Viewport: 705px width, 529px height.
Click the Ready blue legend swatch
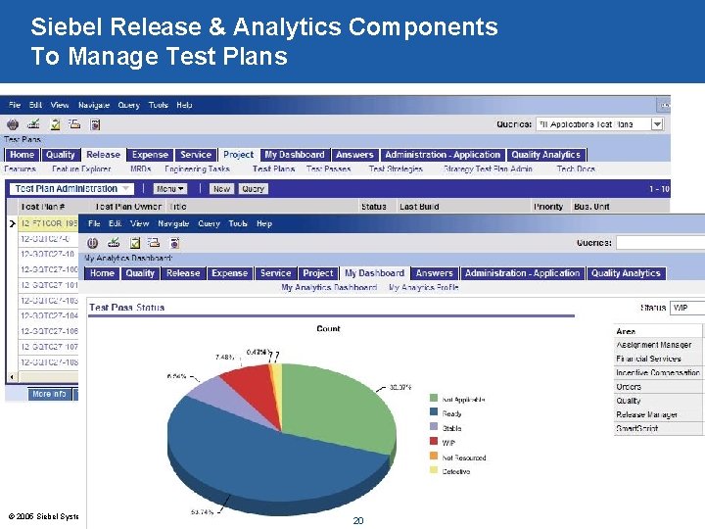434,412
